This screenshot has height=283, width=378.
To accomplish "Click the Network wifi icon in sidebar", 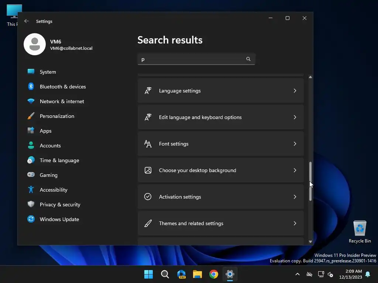I will click(x=31, y=101).
